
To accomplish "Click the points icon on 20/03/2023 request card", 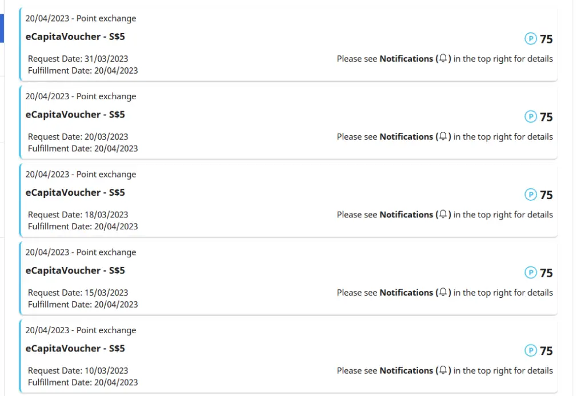I will [x=530, y=116].
